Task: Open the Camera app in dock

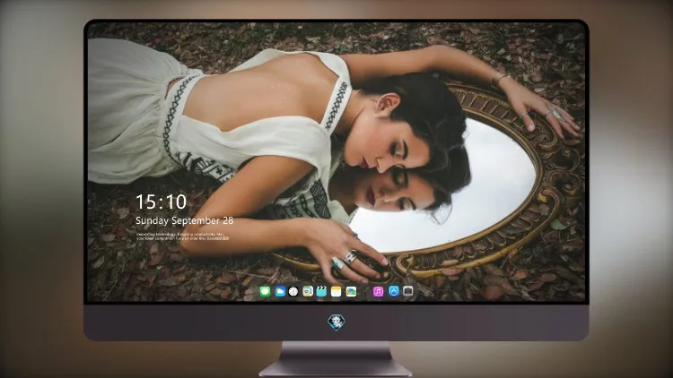Action: tap(408, 291)
